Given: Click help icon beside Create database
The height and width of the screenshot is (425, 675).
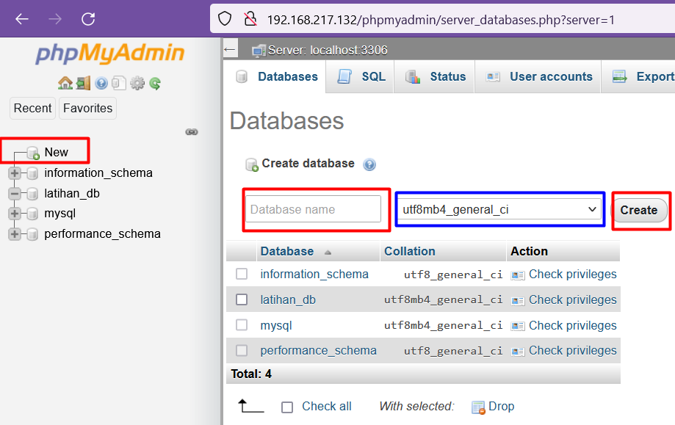Looking at the screenshot, I should (369, 164).
